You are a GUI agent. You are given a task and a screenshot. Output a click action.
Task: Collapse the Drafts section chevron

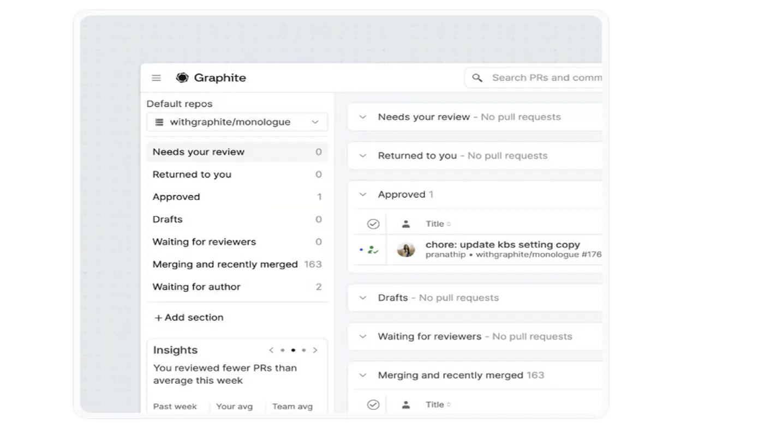[x=363, y=298]
